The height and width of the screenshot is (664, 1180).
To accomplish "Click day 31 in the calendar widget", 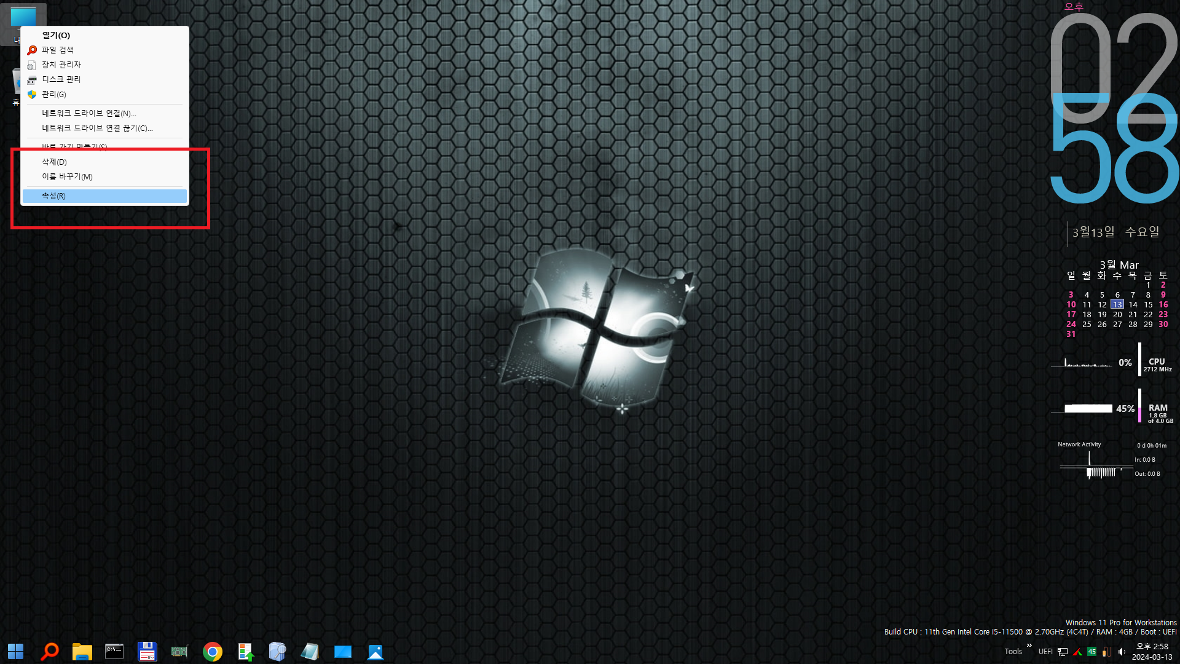I will coord(1071,334).
